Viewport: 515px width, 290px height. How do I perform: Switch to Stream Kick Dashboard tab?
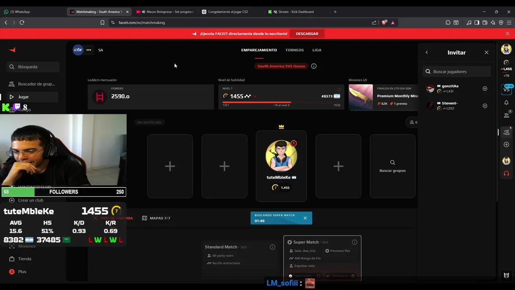[x=297, y=12]
